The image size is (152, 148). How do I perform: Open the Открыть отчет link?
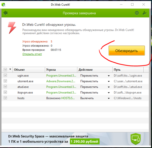[x=32, y=54]
